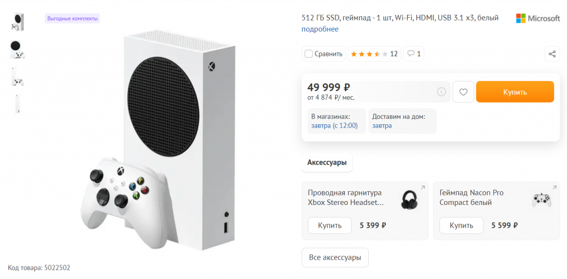Viewport: 567px width, 279px height.
Task: Select the second thumbnail with black disc
Action: (x=17, y=49)
